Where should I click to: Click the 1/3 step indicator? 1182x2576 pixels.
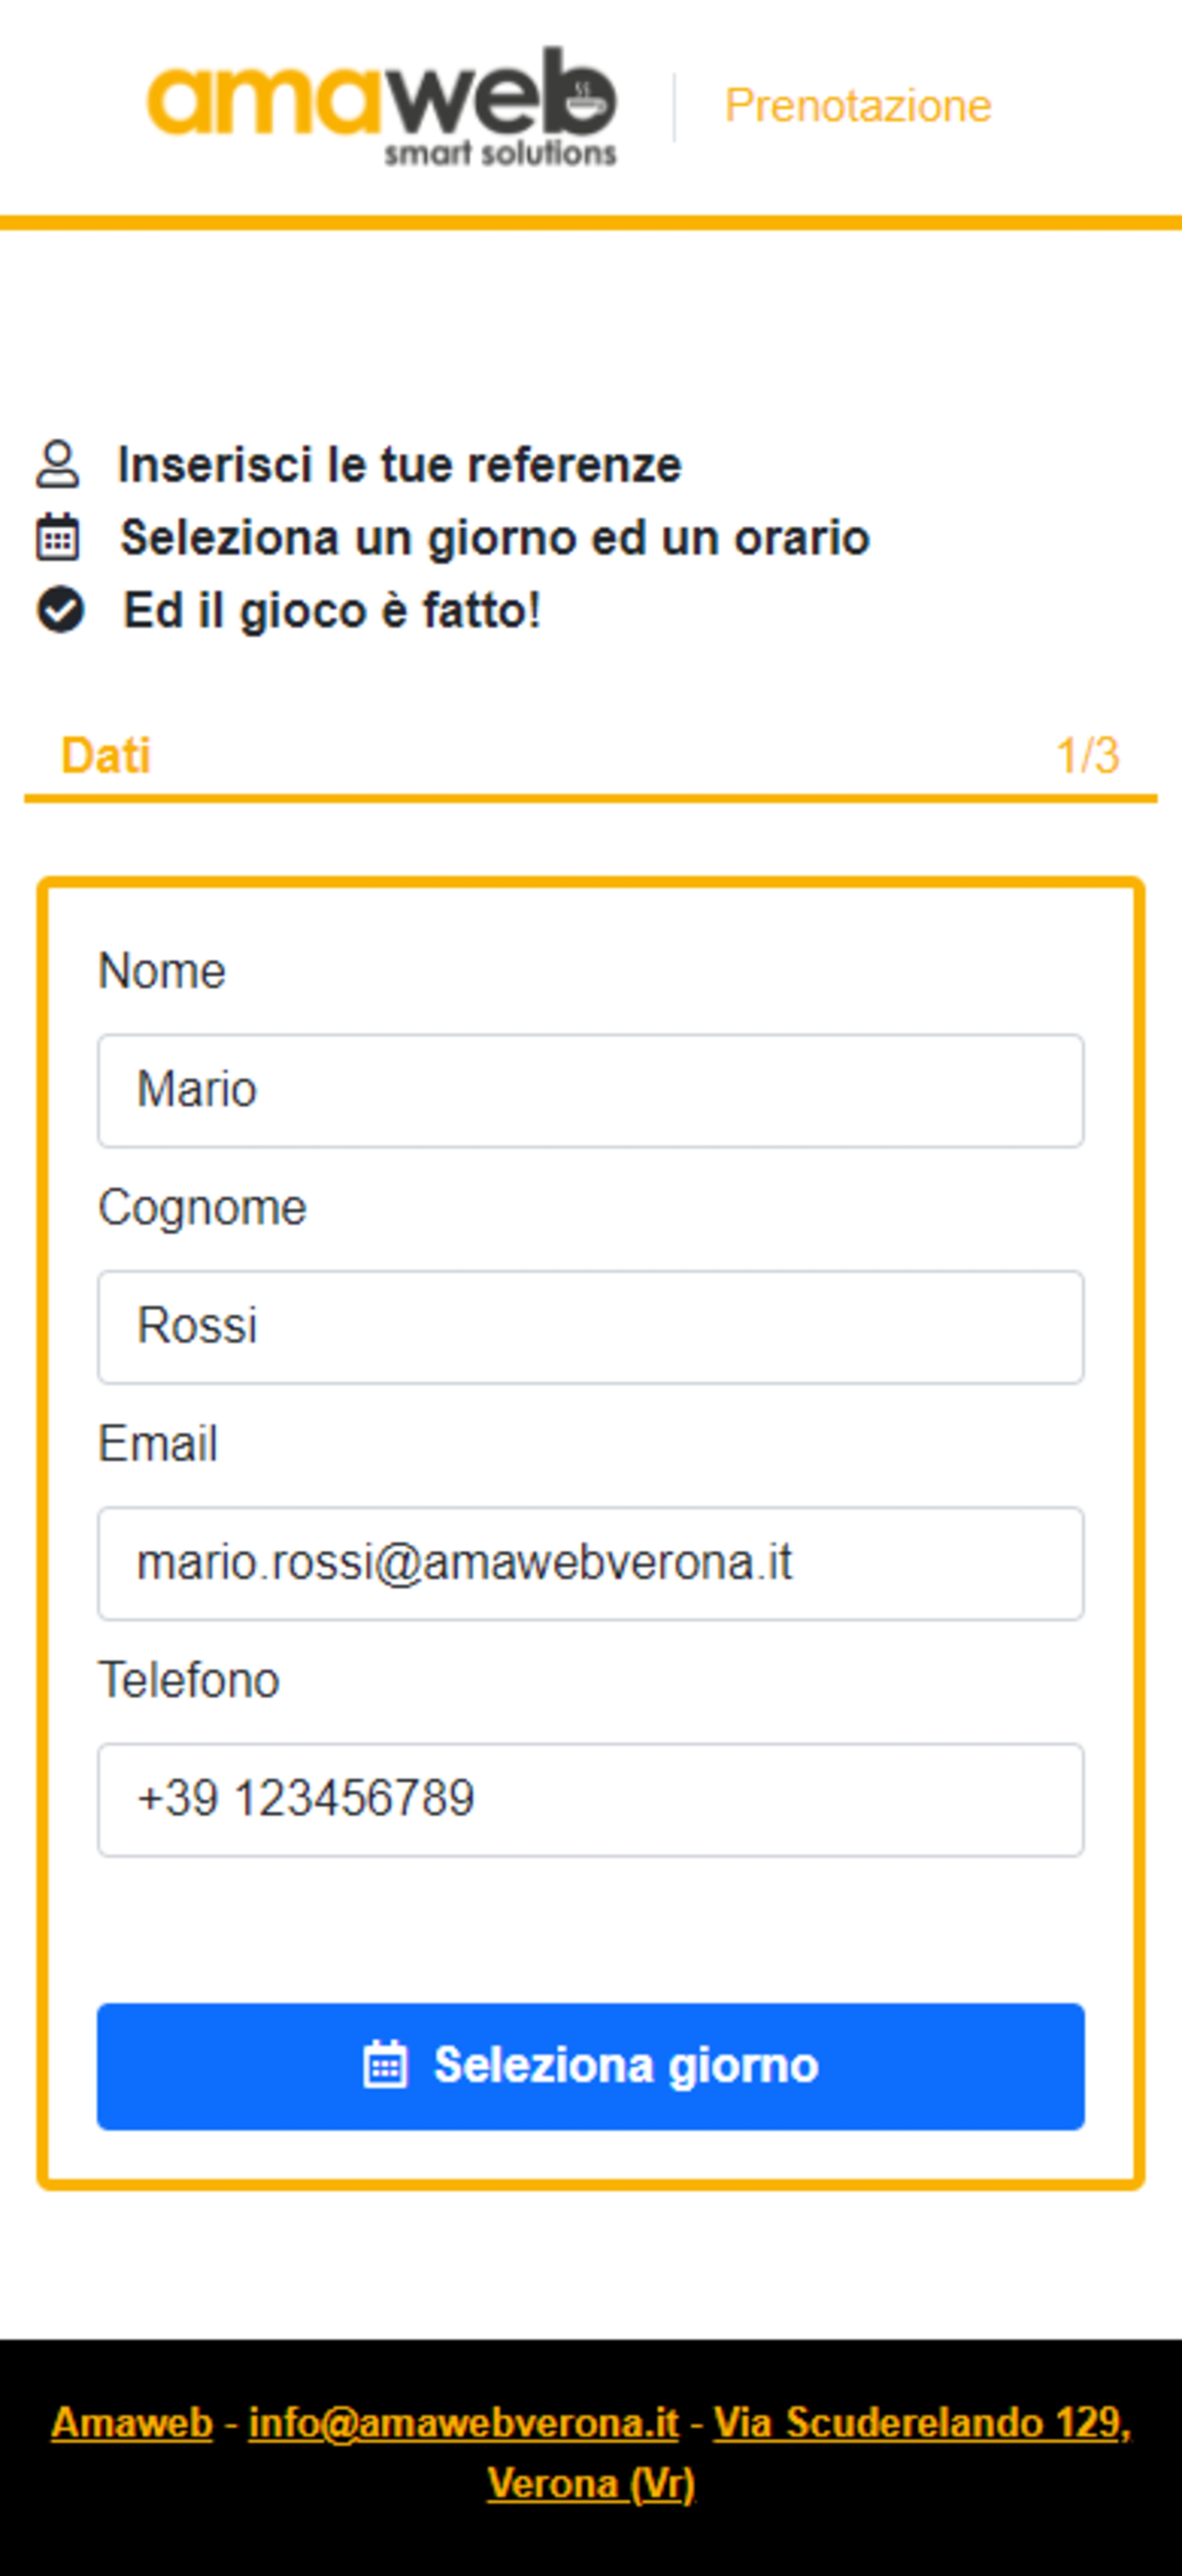(x=1087, y=755)
